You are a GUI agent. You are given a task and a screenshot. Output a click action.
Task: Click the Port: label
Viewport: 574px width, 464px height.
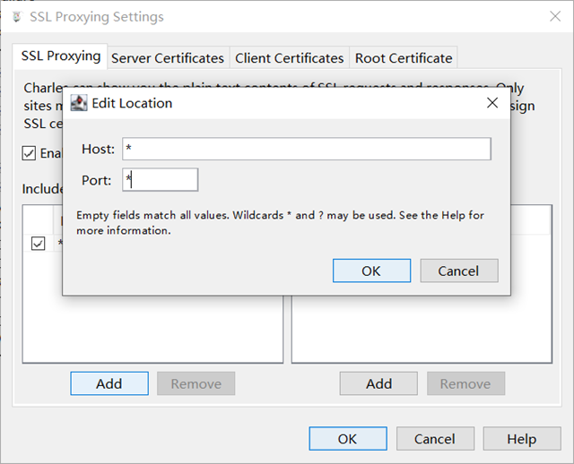(96, 180)
